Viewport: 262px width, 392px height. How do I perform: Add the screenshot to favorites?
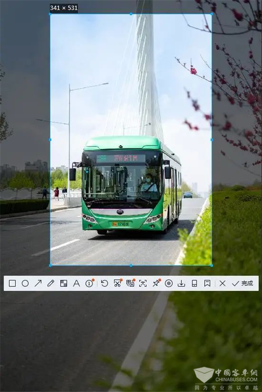tap(207, 283)
